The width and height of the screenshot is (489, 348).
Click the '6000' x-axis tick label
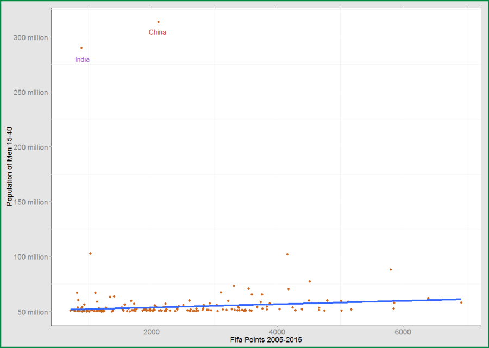pos(403,331)
